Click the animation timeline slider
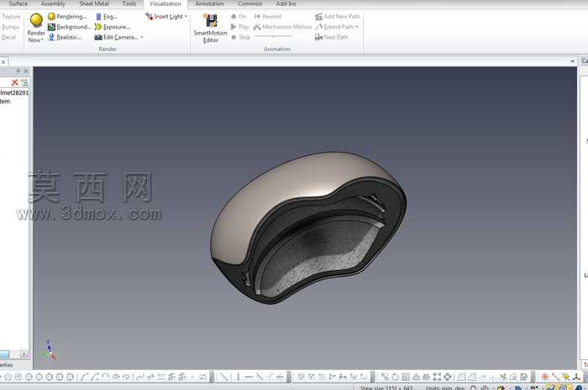This screenshot has height=390, width=588. coord(273,36)
